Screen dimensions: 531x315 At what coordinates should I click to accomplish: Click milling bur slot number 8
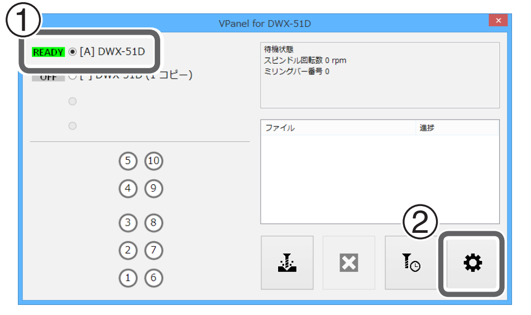(154, 222)
